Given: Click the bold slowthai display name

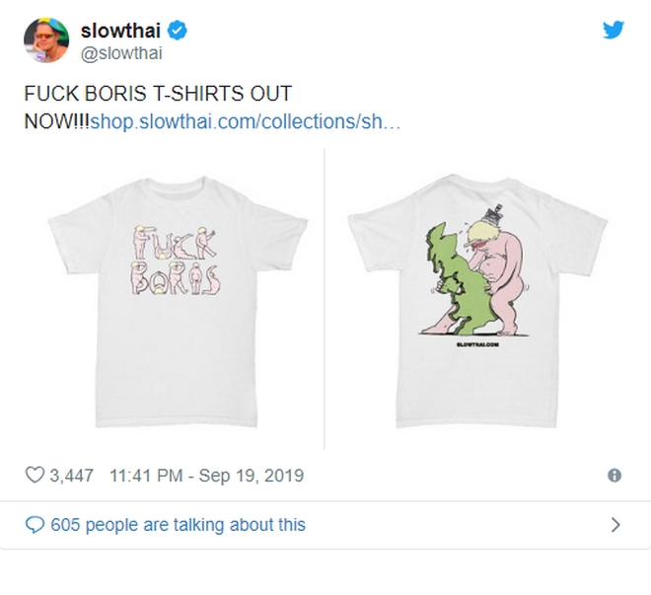Looking at the screenshot, I should coord(121,31).
